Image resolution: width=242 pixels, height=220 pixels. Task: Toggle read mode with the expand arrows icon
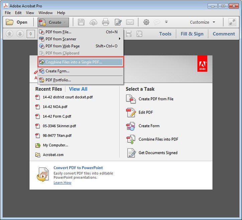(x=232, y=22)
